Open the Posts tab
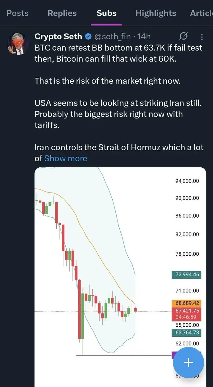Screen dimensions: 213x387 pos(17,13)
